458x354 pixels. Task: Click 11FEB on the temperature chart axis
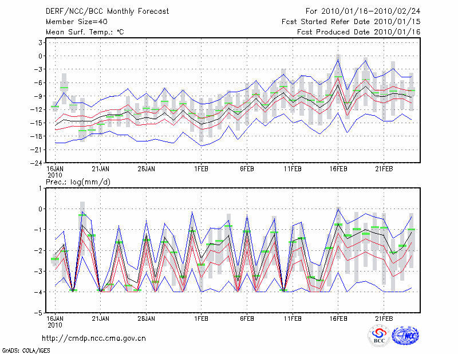click(x=293, y=169)
